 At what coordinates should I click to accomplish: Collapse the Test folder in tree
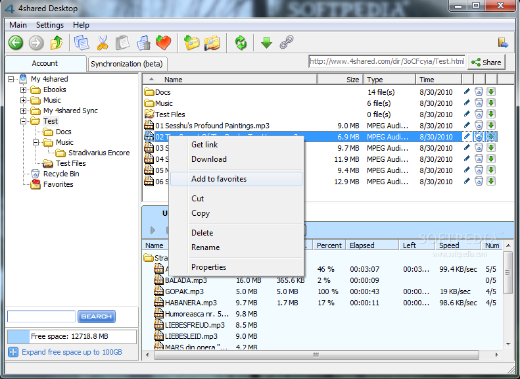point(24,121)
